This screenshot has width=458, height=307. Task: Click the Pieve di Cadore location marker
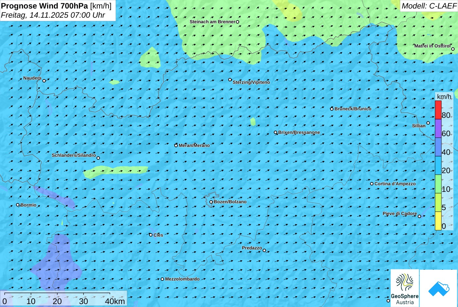[419, 216]
